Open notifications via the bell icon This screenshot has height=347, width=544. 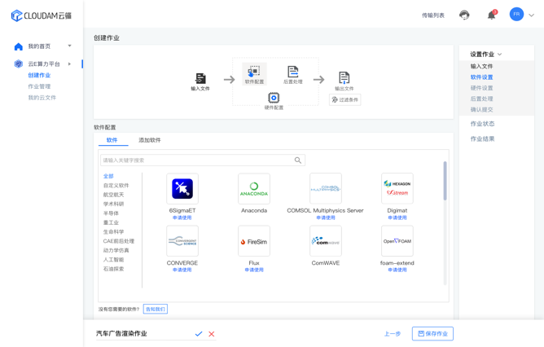[491, 15]
